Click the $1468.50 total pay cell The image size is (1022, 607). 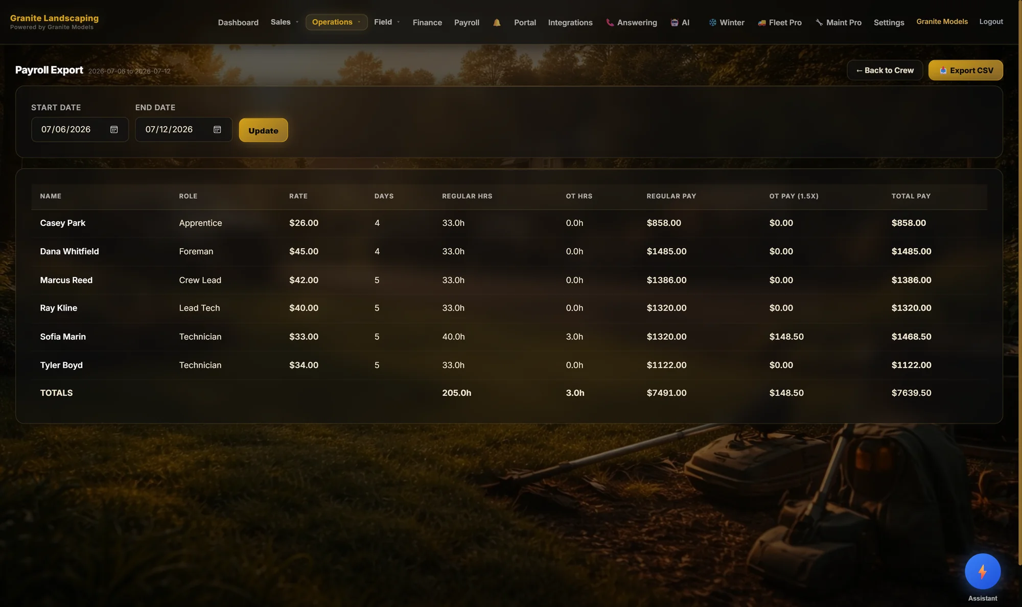(911, 337)
